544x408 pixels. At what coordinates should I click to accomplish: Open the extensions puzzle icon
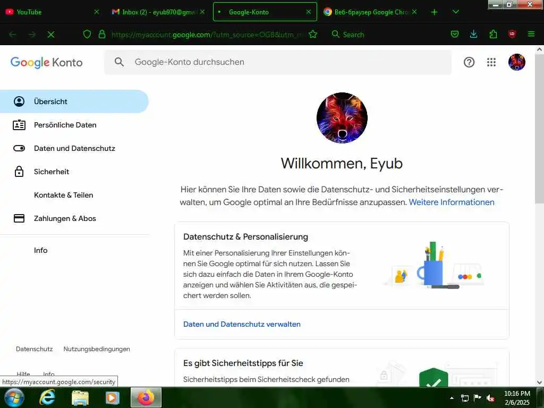tap(493, 34)
